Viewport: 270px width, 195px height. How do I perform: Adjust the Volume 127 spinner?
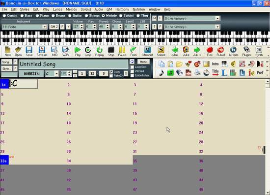pos(82,27)
